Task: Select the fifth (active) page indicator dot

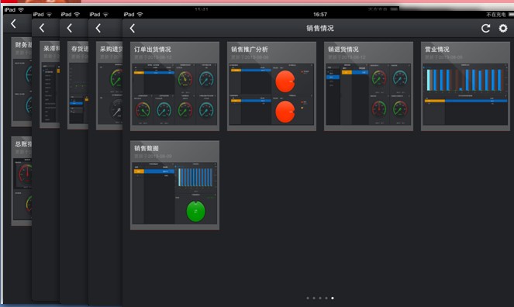Action: 333,298
